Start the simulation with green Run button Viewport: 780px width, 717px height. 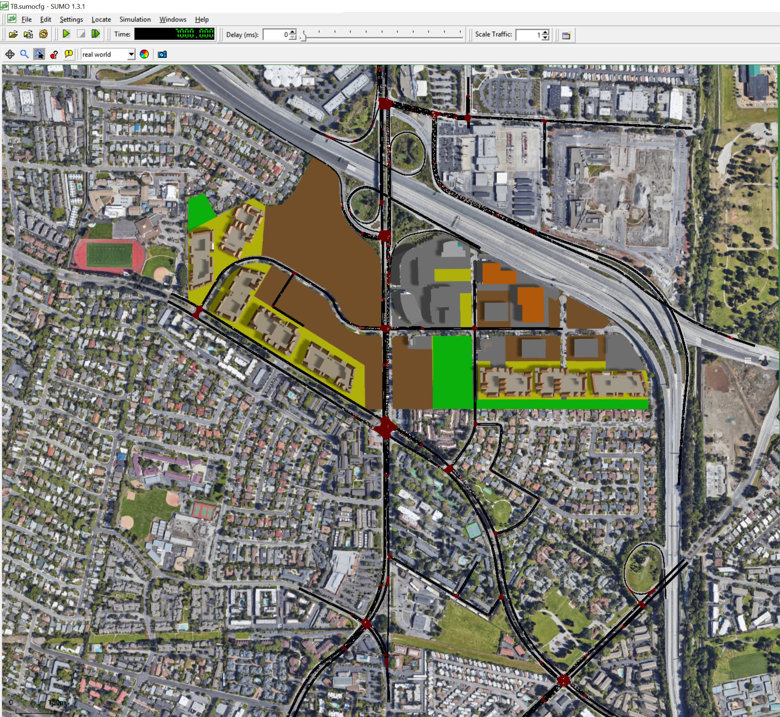pos(66,34)
